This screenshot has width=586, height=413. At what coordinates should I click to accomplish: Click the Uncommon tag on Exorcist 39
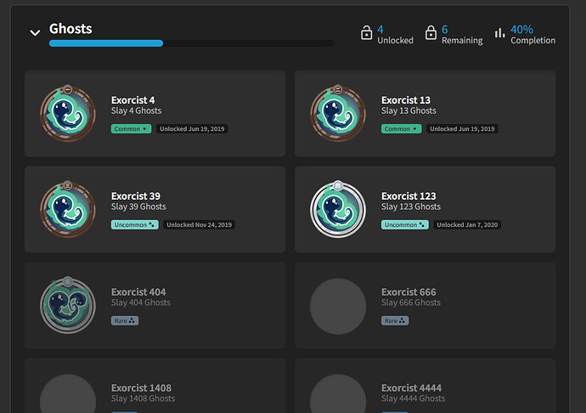[x=134, y=225]
